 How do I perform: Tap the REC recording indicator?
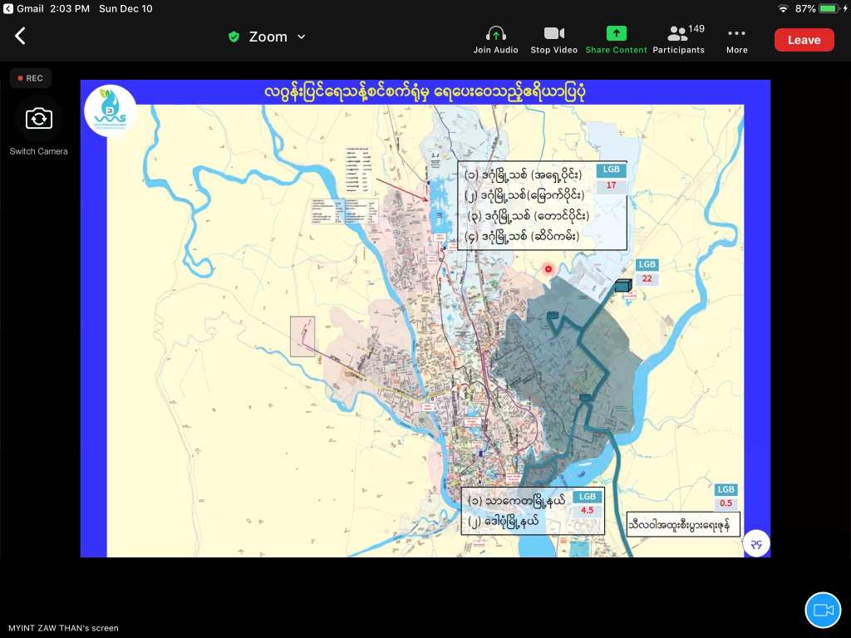pyautogui.click(x=31, y=78)
